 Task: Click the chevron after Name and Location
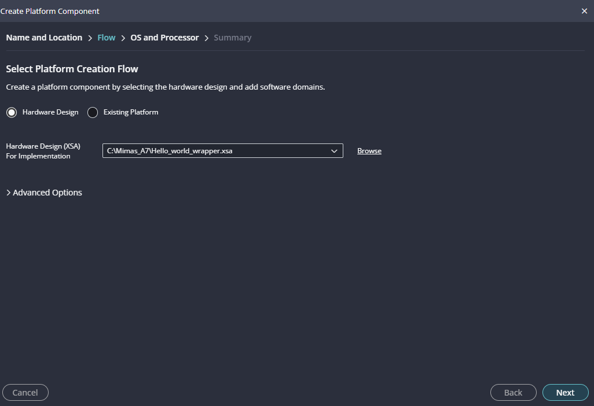pyautogui.click(x=90, y=38)
